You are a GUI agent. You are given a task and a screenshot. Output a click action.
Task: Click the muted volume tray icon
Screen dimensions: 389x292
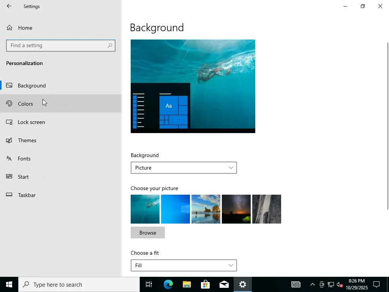(x=340, y=284)
